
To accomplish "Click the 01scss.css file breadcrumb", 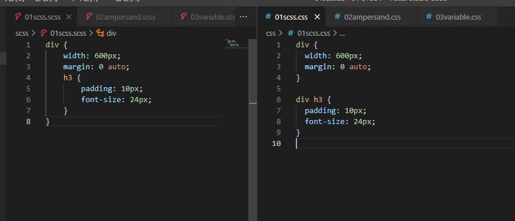I will (314, 33).
